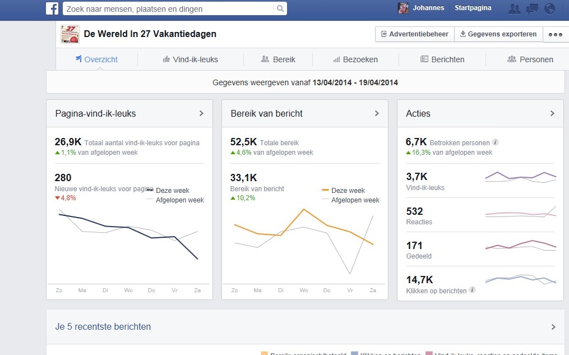
Task: Open page title De Wereld In 27 Vakantiedagen
Action: (x=150, y=34)
